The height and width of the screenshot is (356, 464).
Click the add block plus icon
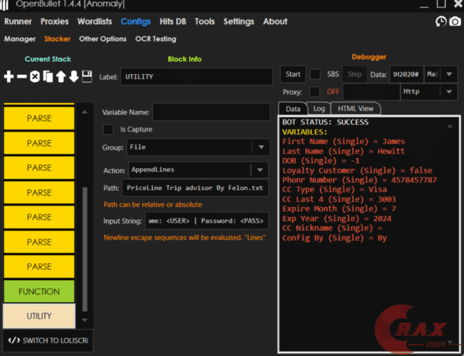pos(9,76)
